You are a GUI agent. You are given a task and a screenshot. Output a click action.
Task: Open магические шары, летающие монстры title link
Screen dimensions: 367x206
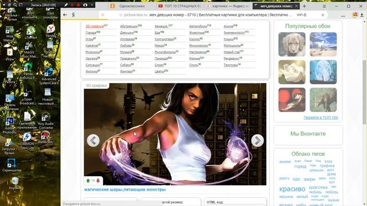pos(125,189)
